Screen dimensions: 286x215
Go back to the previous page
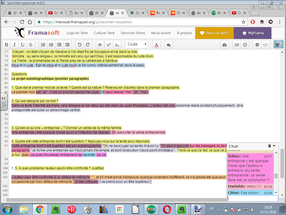pos(7,22)
